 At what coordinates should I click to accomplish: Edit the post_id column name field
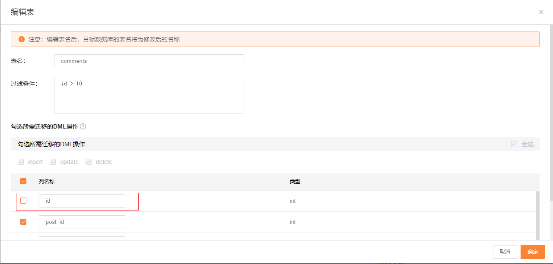(x=82, y=222)
